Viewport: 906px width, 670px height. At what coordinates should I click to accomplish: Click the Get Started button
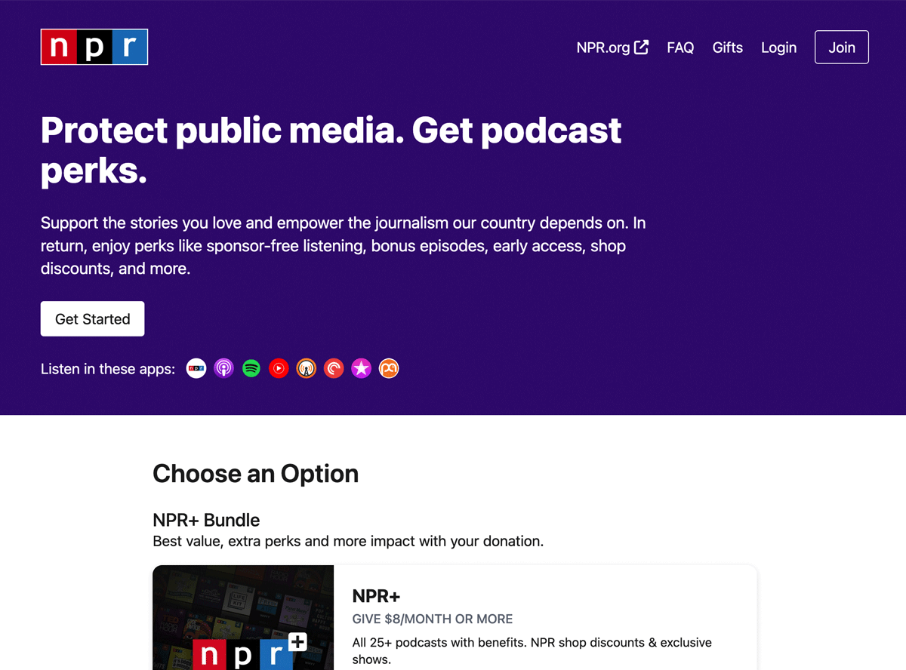pos(92,318)
